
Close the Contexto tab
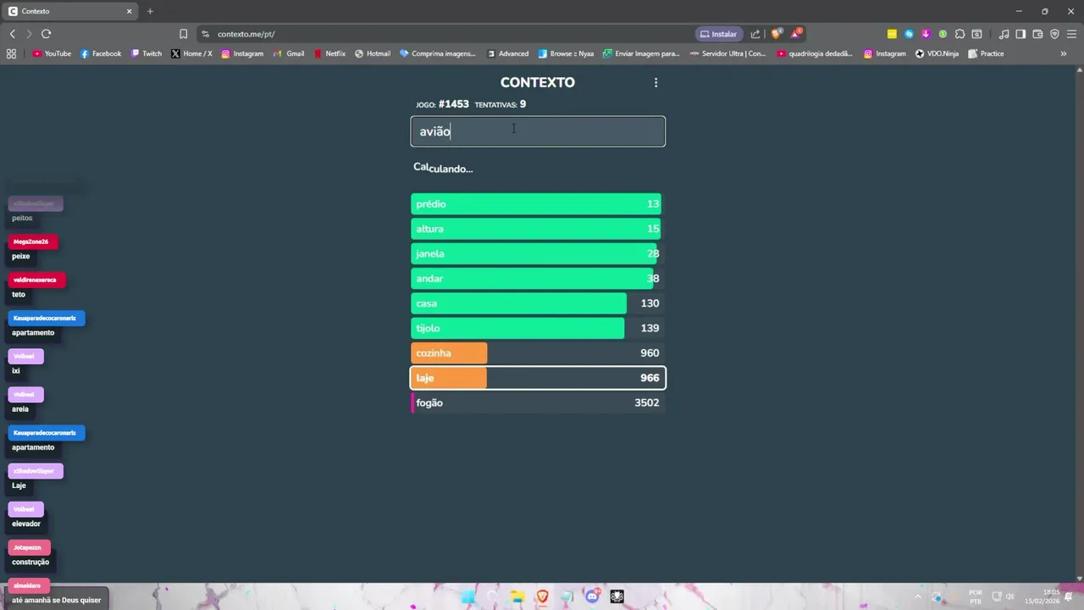pos(130,11)
